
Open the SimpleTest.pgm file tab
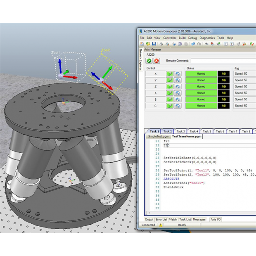click(158, 136)
